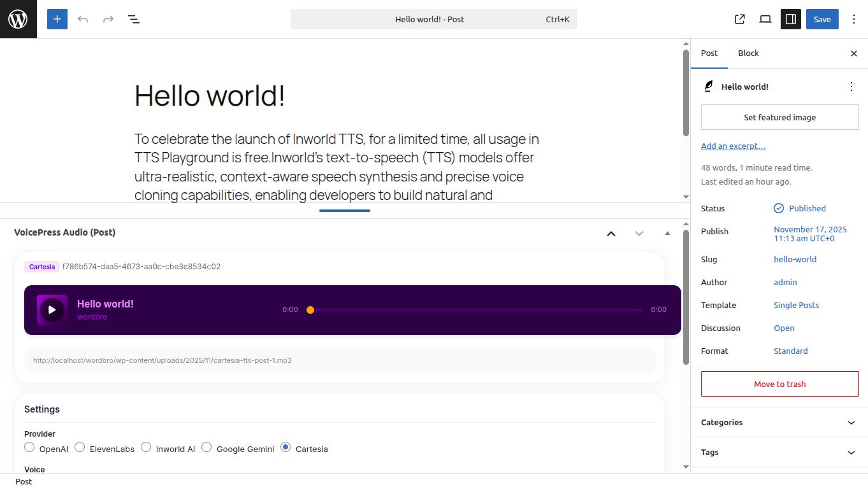The width and height of the screenshot is (868, 487).
Task: Click Move to trash button
Action: coord(780,384)
